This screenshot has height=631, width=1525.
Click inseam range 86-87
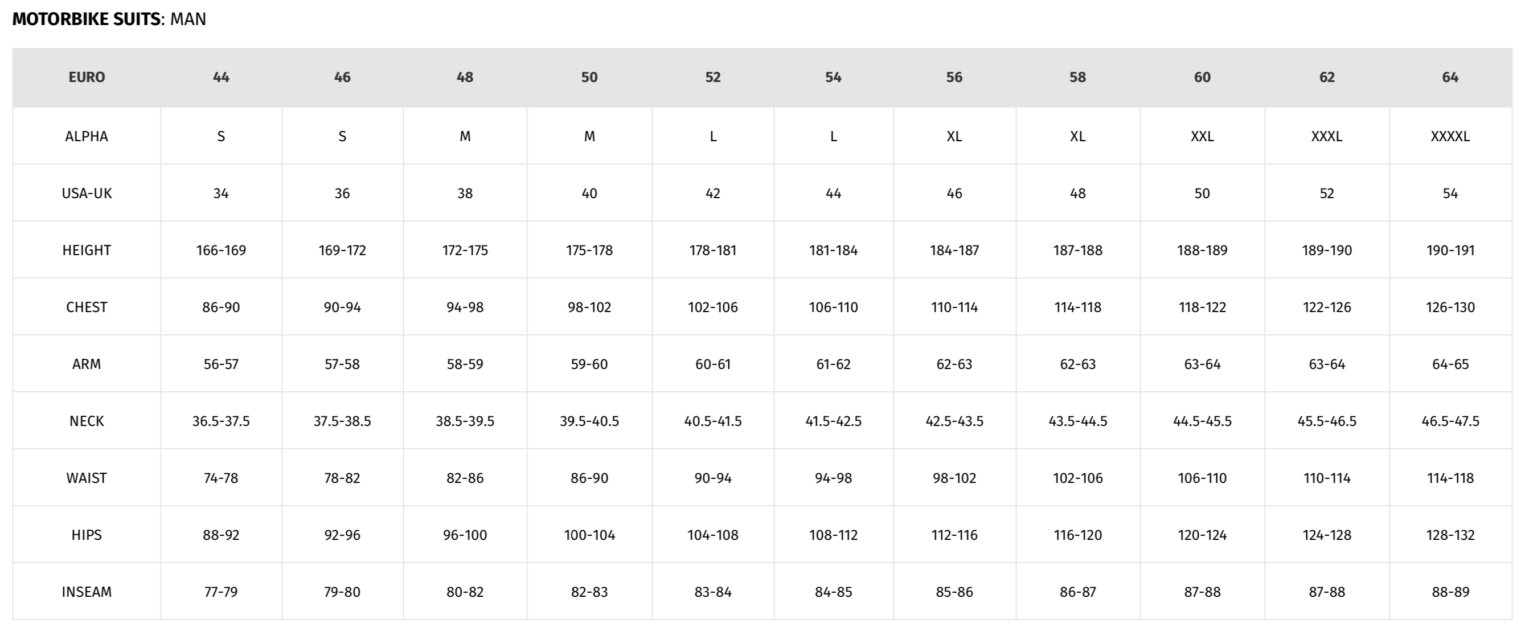pyautogui.click(x=1078, y=591)
